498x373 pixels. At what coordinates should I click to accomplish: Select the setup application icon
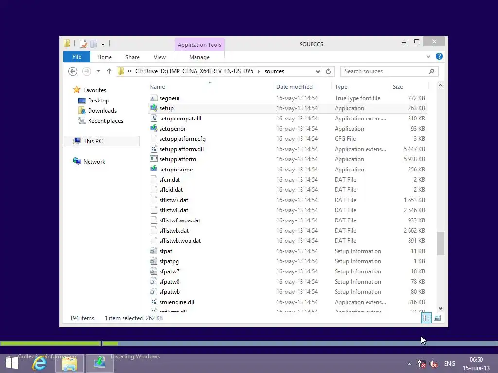click(x=154, y=108)
